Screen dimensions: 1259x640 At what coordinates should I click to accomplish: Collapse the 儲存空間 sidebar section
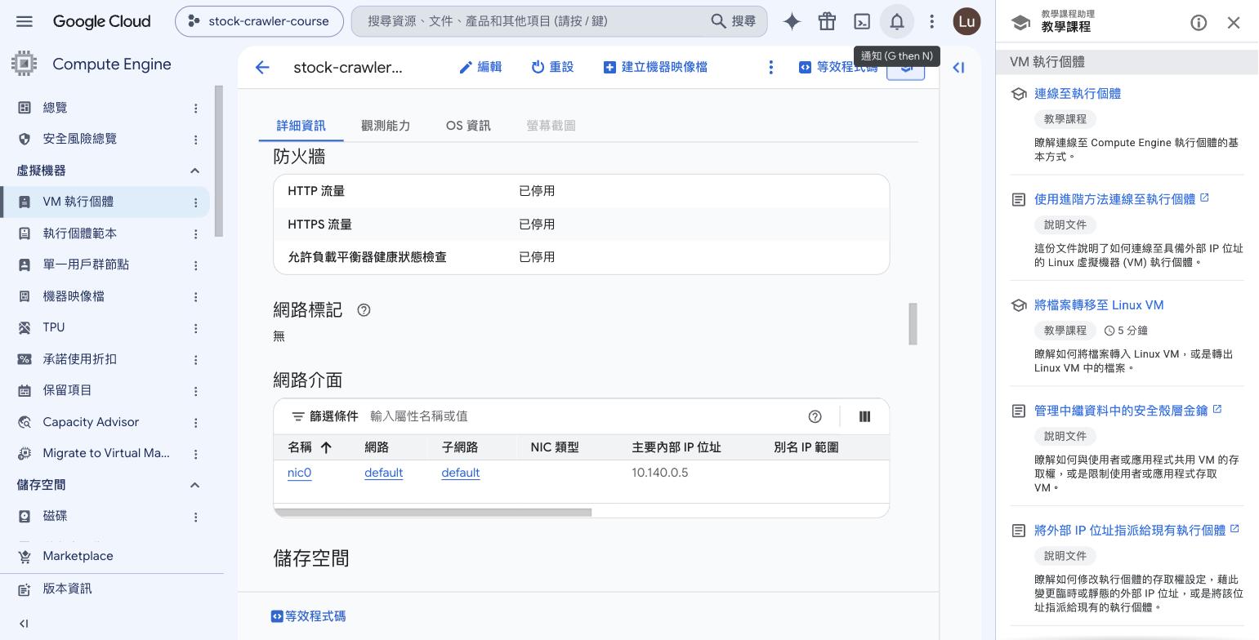point(194,485)
